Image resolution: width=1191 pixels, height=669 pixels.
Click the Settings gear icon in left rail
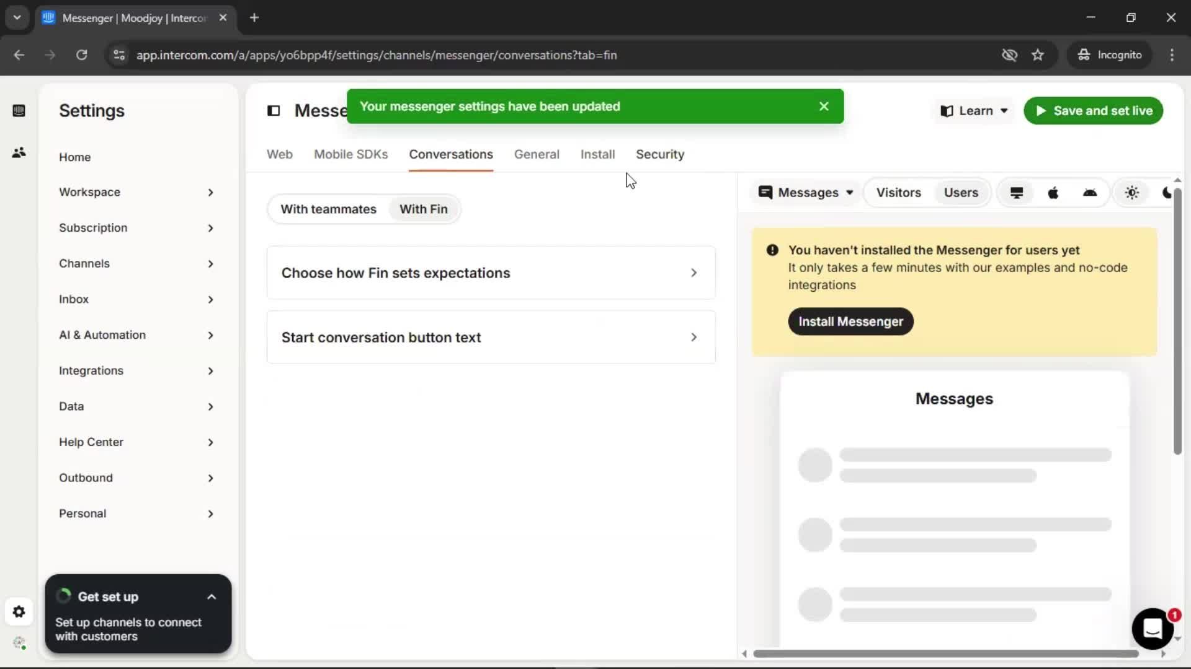tap(19, 612)
